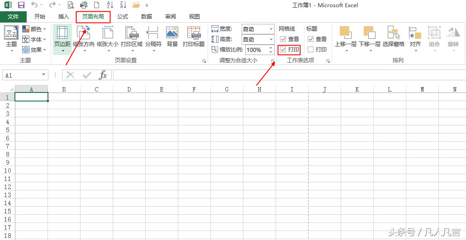The image size is (466, 240).
Task: Enable the 标题 打印 checkbox
Action: (x=310, y=50)
